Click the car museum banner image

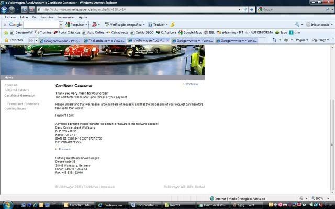click(103, 60)
